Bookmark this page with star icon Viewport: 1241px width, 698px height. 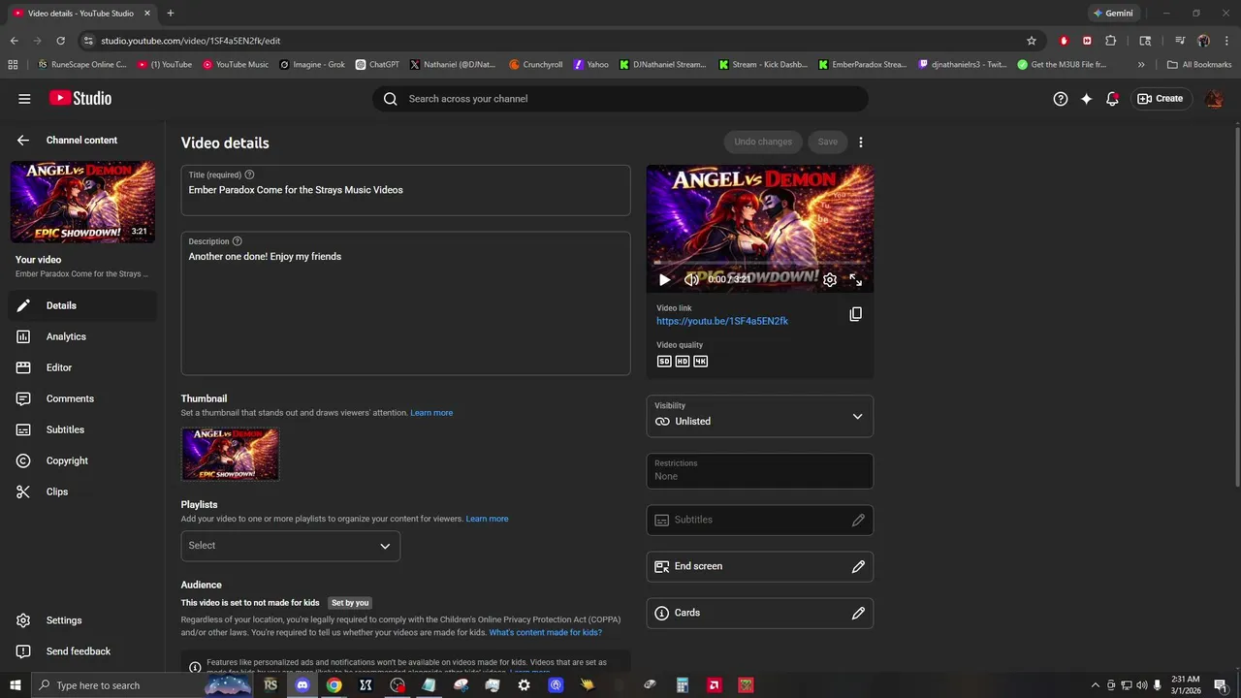click(1032, 41)
